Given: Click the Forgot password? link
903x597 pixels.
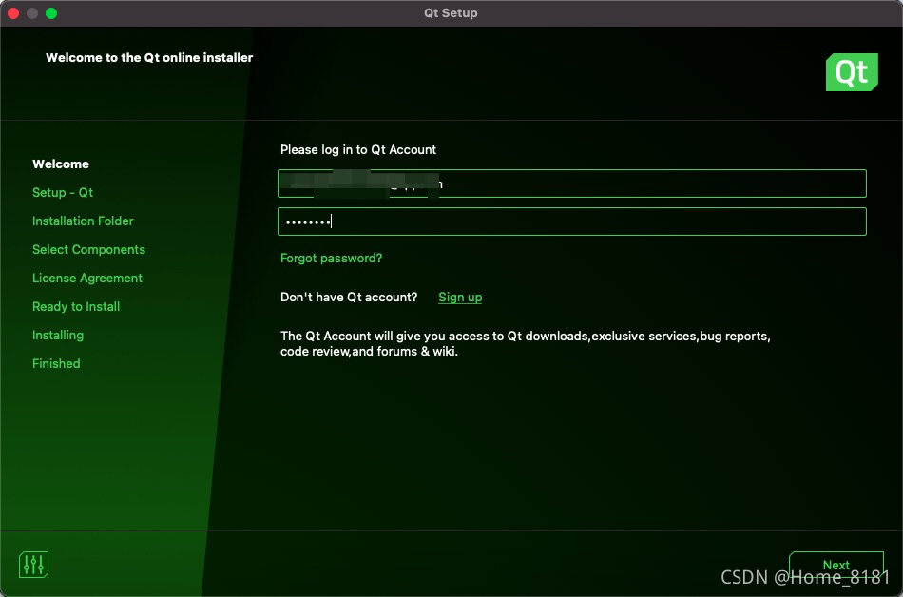Looking at the screenshot, I should pyautogui.click(x=331, y=258).
